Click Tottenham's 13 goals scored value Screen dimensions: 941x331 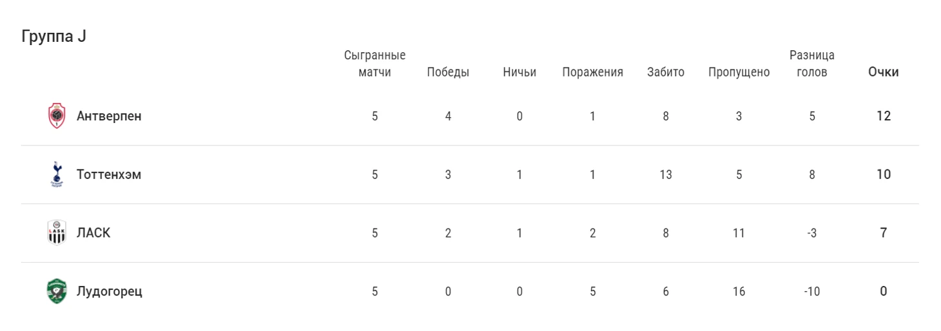666,175
